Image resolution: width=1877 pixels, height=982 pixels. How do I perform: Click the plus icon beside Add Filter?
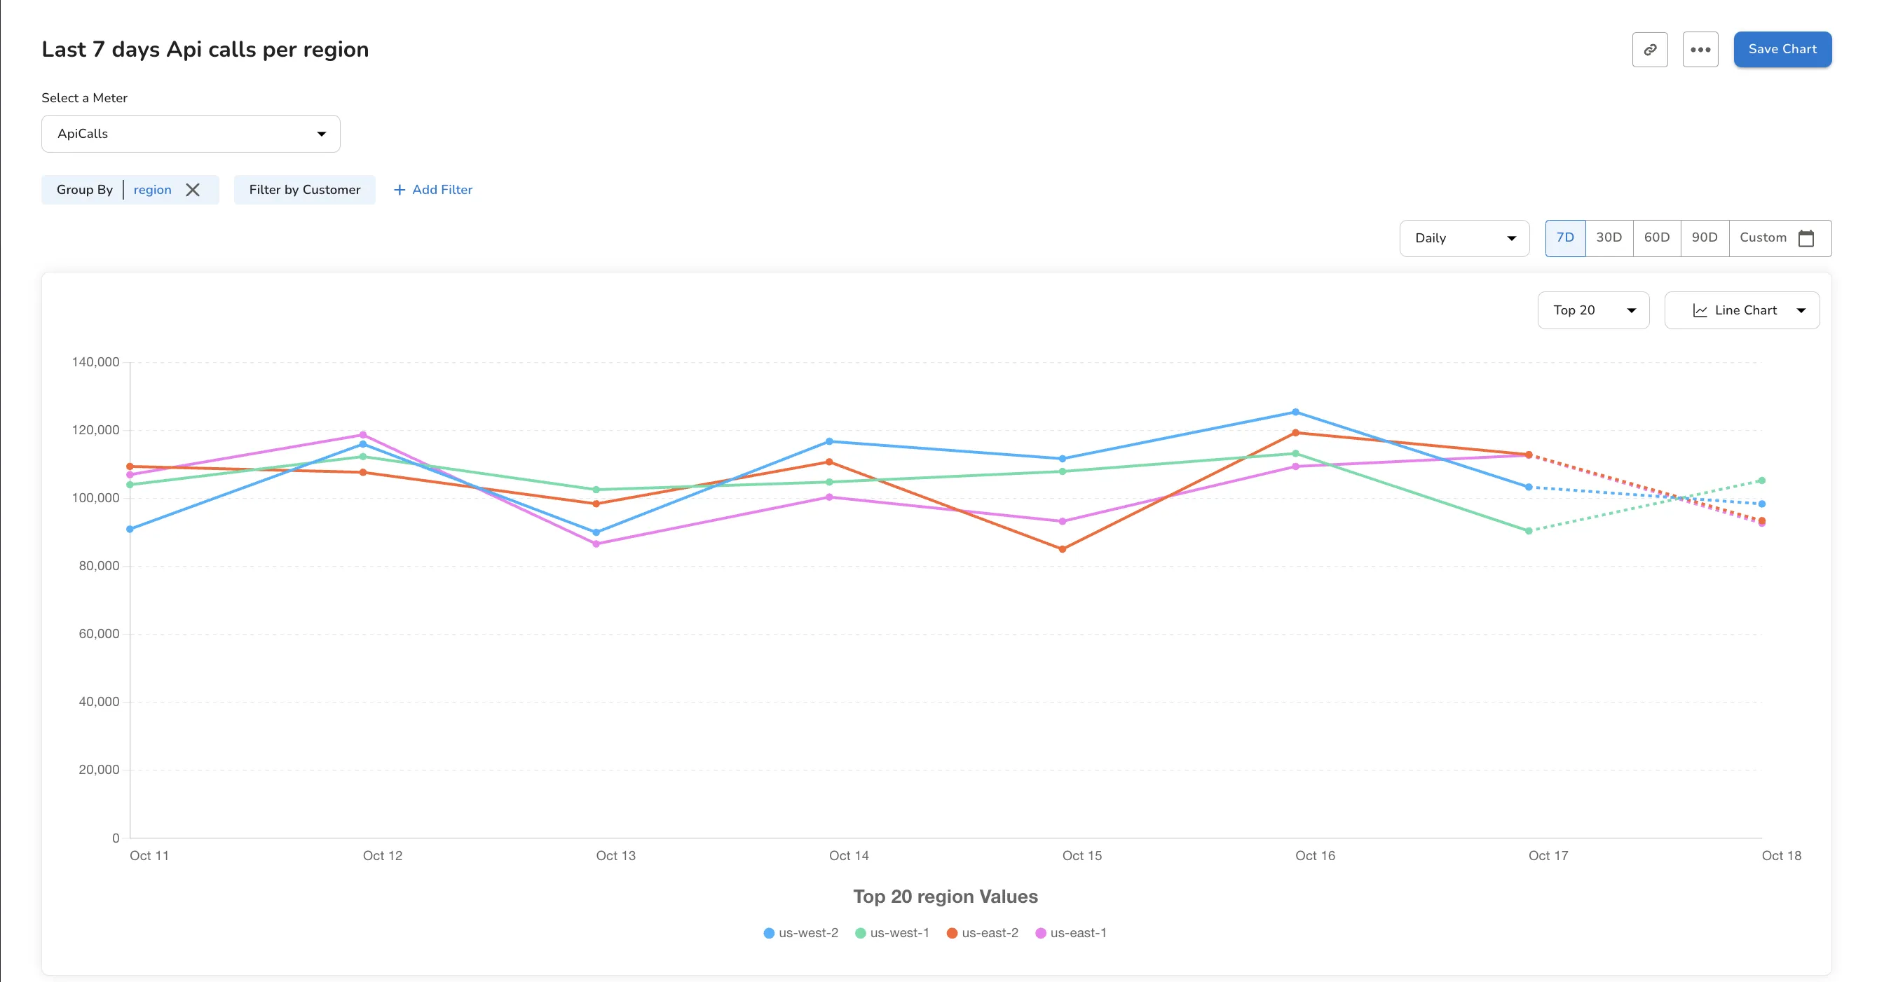pos(400,190)
